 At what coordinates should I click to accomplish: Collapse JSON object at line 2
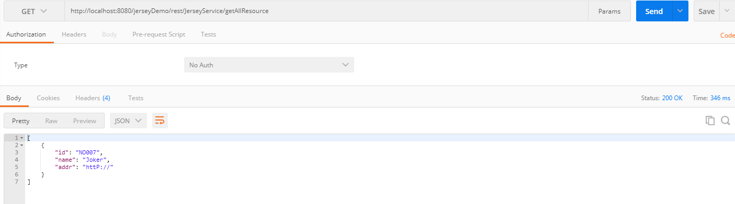click(x=21, y=145)
